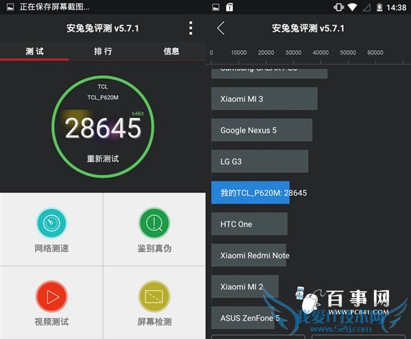This screenshot has width=411, height=339.
Task: Select the Xiaomi MI 3 ranking bar
Action: [264, 98]
